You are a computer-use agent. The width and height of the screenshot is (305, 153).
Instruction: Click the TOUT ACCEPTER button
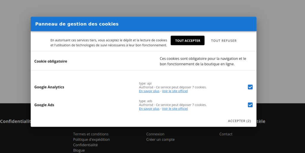pos(188,41)
